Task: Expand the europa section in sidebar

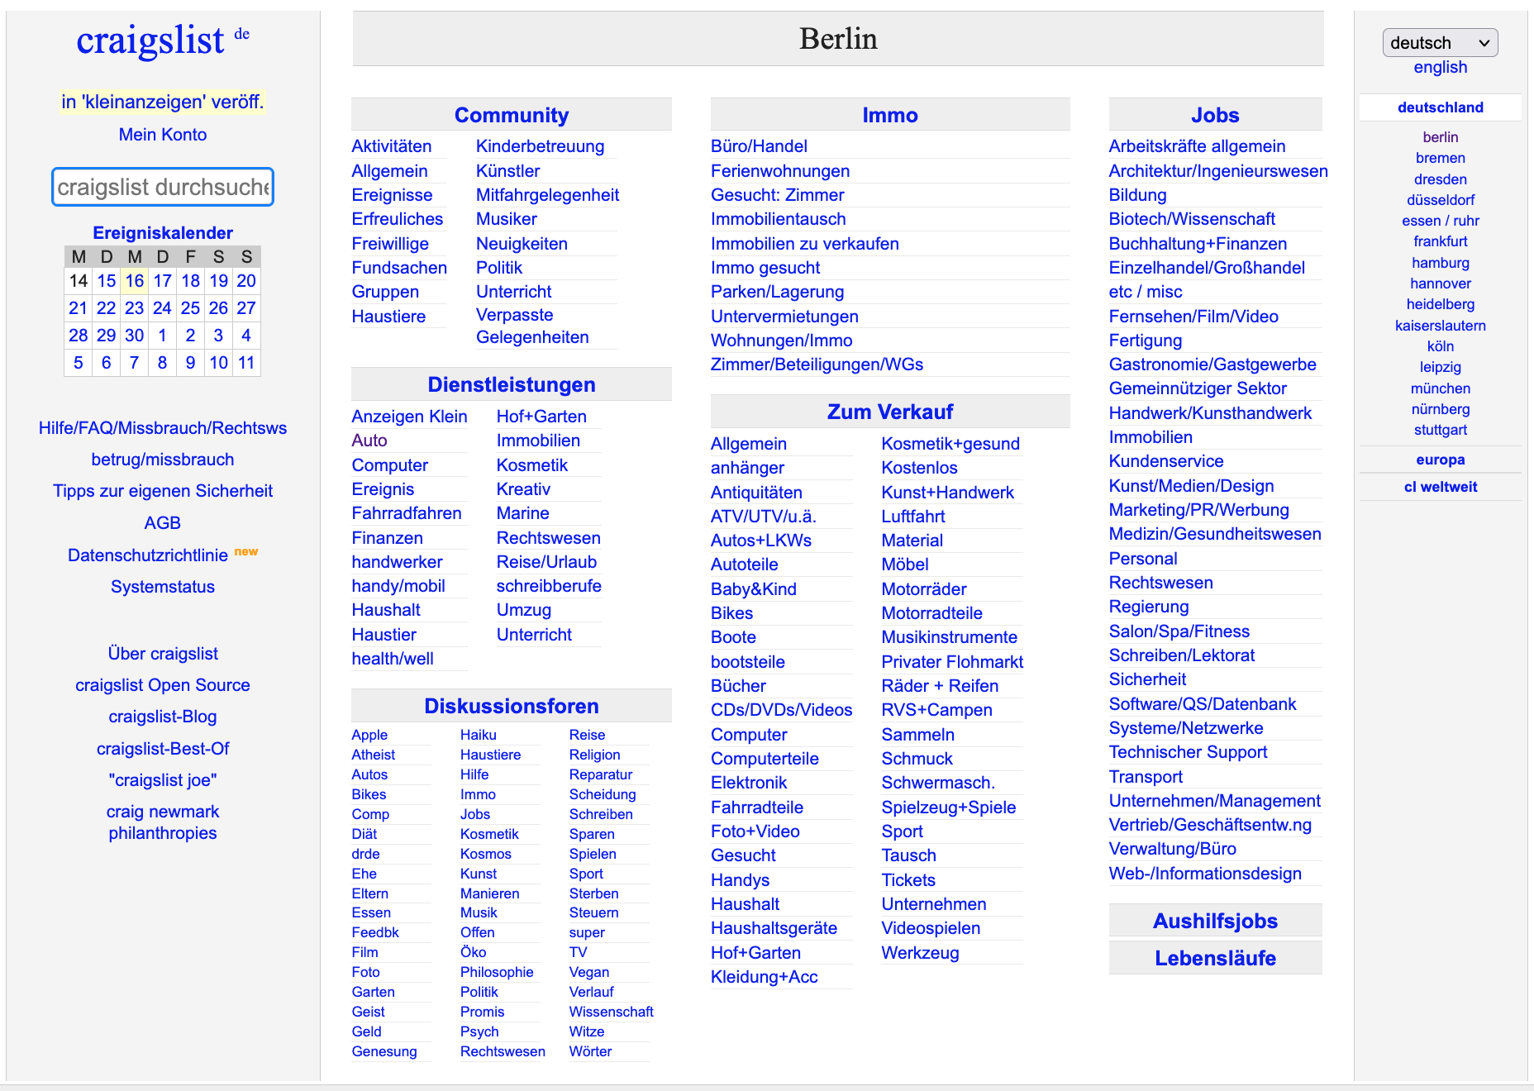Action: point(1439,460)
